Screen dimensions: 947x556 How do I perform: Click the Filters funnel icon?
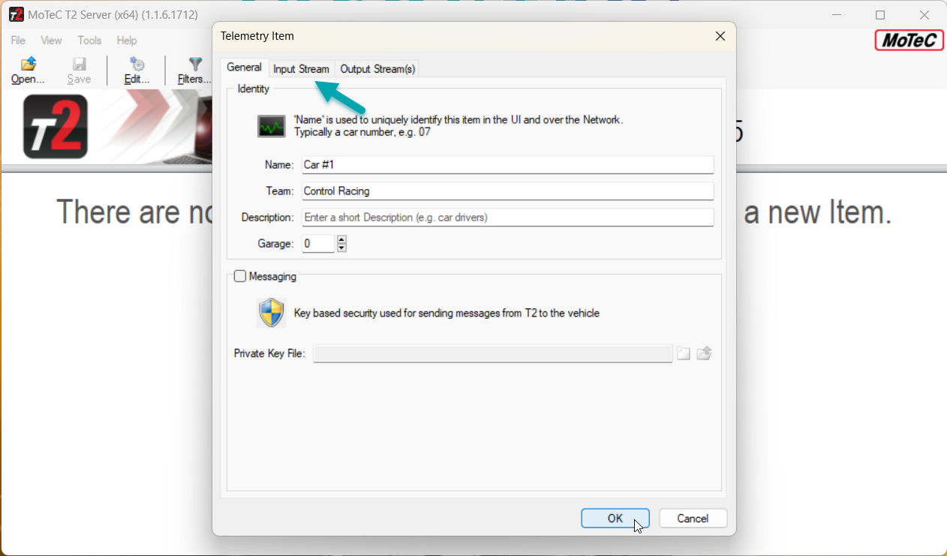pyautogui.click(x=195, y=65)
